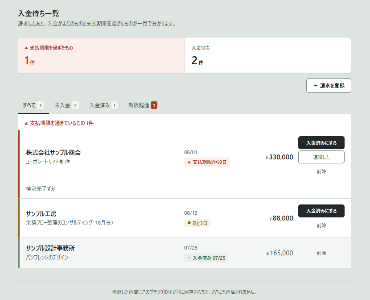
Task: Select the 株式会社サンプル商会 client name
Action: click(x=53, y=153)
